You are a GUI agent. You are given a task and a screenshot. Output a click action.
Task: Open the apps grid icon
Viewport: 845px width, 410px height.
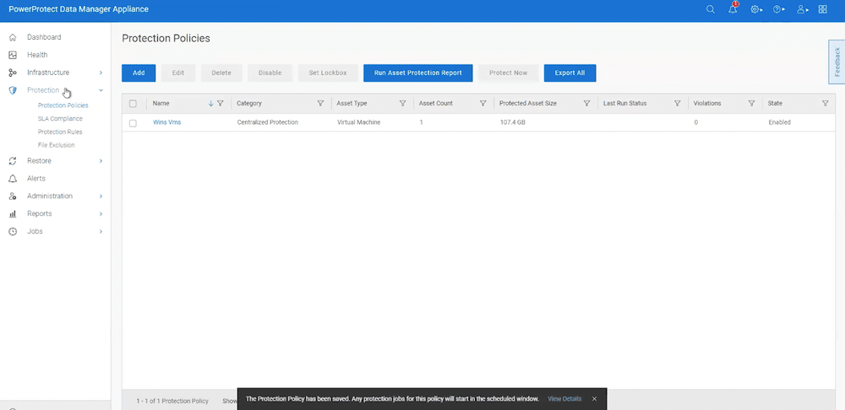(x=822, y=9)
